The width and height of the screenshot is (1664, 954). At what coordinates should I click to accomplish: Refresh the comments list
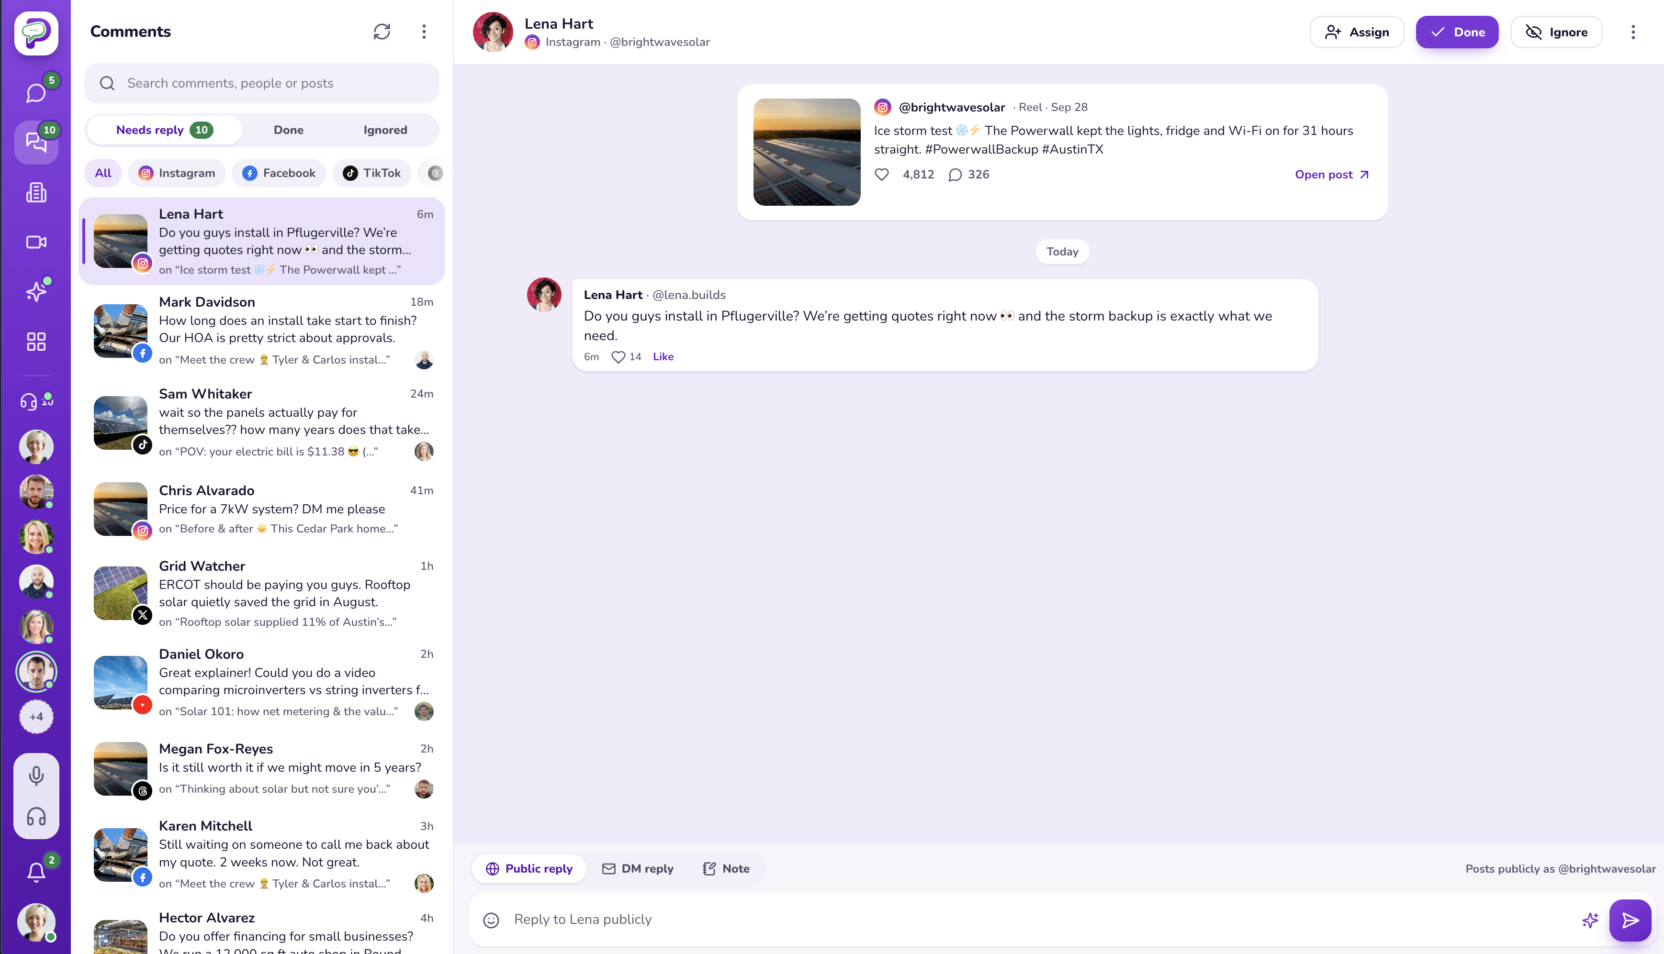coord(382,32)
